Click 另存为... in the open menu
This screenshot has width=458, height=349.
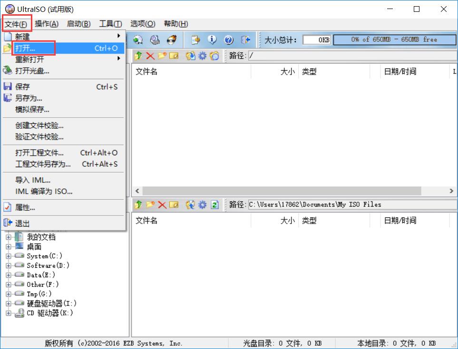point(28,98)
